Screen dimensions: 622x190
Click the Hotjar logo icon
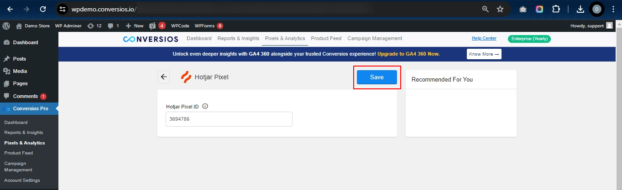point(186,77)
